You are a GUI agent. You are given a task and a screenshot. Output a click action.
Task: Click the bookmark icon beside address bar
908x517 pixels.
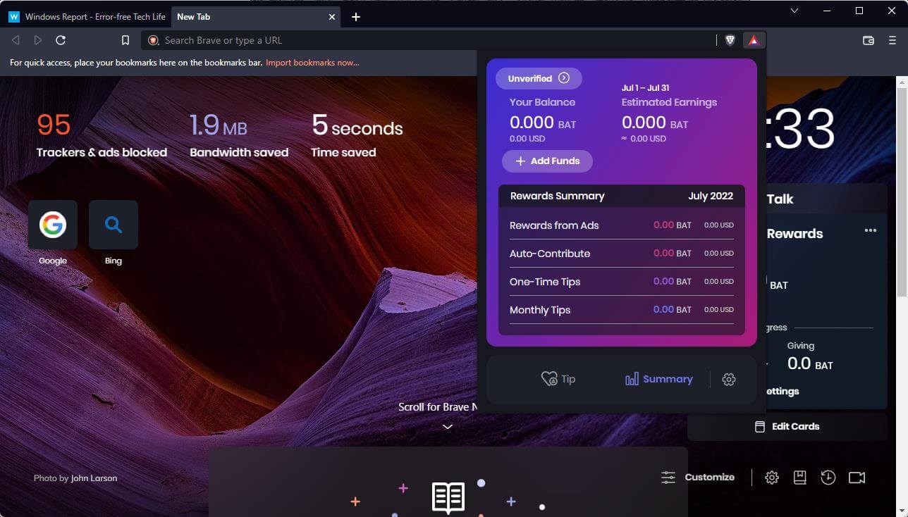point(125,40)
